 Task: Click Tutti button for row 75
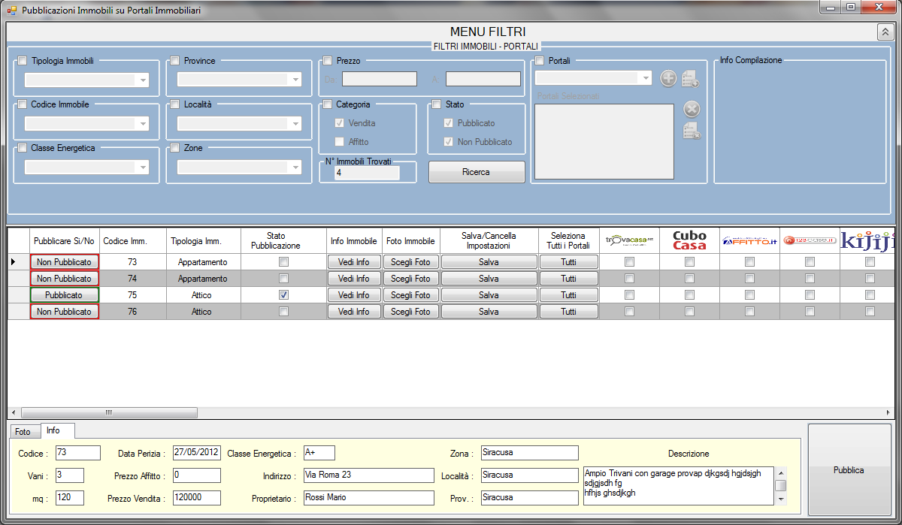(x=568, y=295)
